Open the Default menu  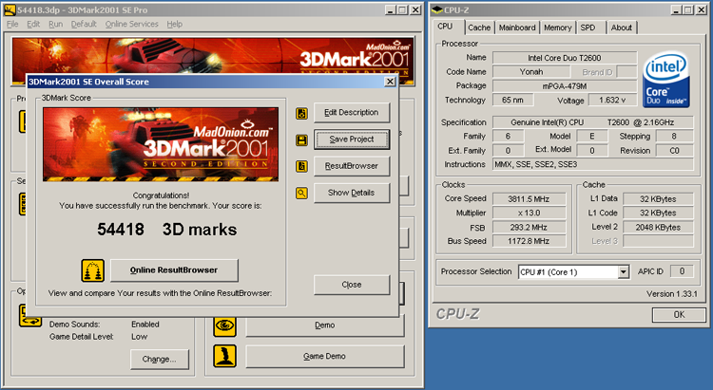coord(84,24)
